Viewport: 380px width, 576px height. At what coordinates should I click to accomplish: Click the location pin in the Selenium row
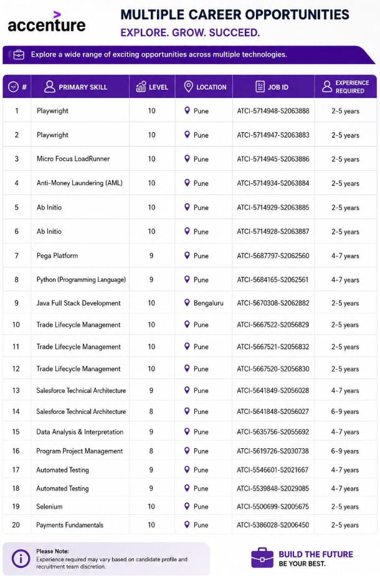pyautogui.click(x=187, y=506)
